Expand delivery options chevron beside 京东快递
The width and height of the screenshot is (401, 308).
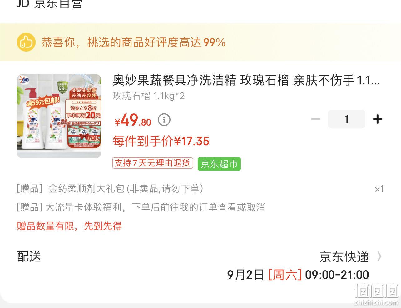[x=379, y=256]
